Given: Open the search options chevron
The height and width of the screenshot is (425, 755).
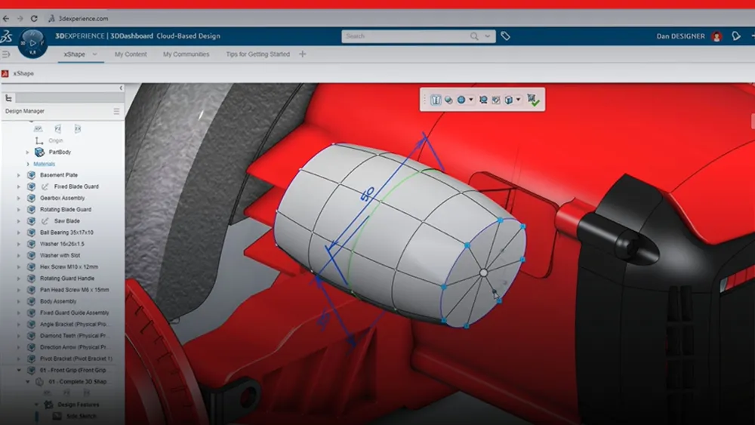Looking at the screenshot, I should point(487,36).
